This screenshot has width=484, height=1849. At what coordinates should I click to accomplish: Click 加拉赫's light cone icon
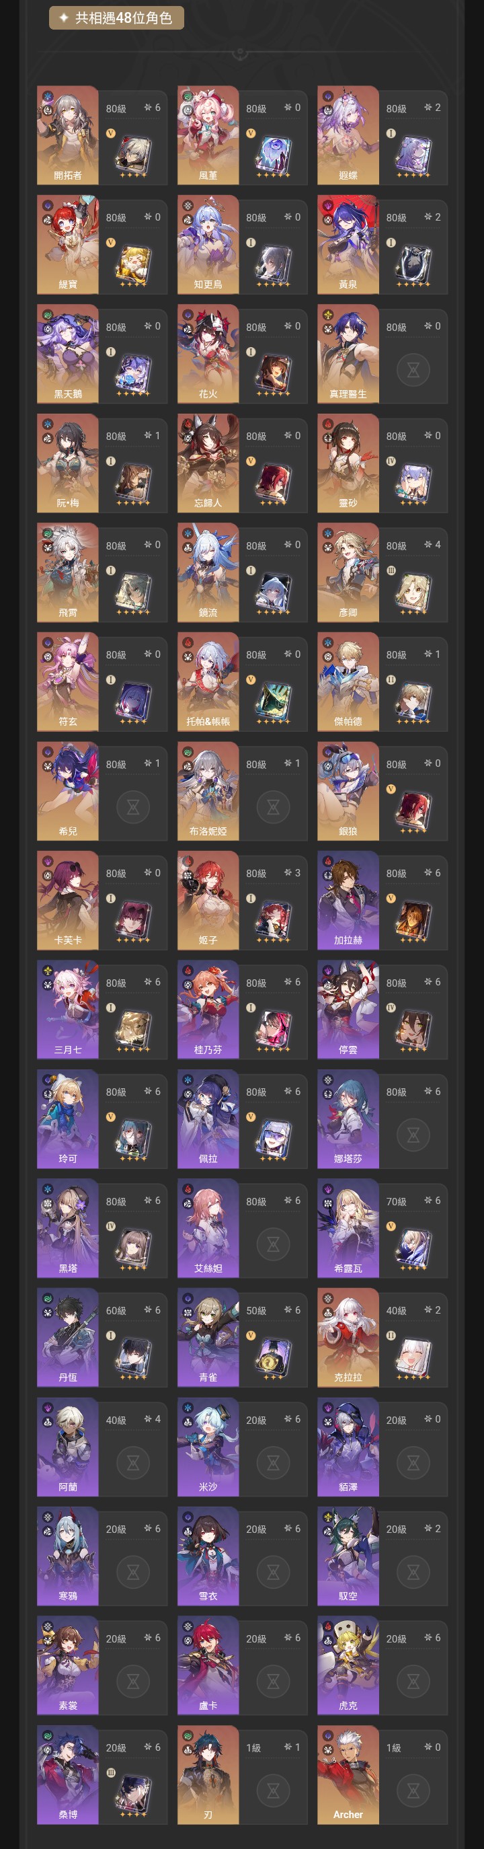(413, 921)
